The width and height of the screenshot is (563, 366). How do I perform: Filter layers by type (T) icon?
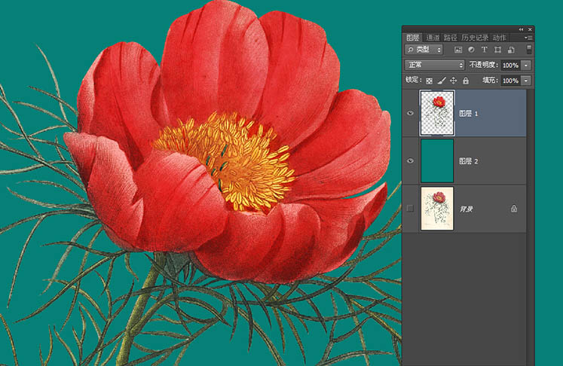click(485, 50)
